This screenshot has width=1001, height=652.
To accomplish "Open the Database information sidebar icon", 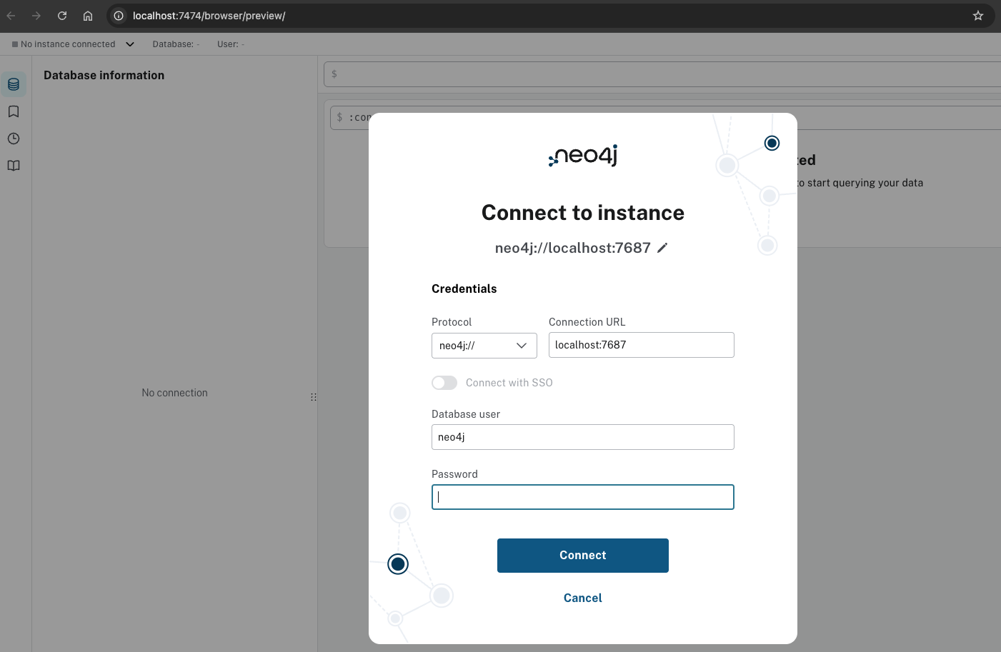I will tap(14, 84).
